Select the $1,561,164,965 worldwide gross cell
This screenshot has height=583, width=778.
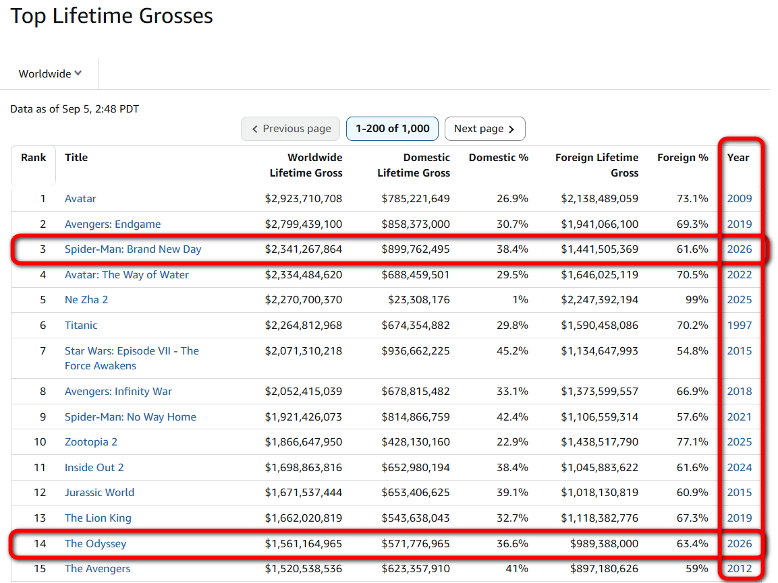pos(303,544)
